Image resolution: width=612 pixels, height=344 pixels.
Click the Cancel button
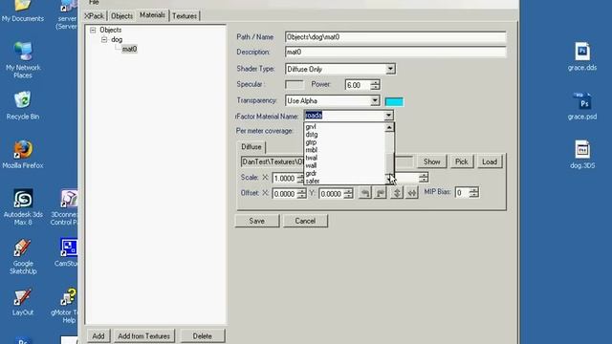tap(305, 221)
